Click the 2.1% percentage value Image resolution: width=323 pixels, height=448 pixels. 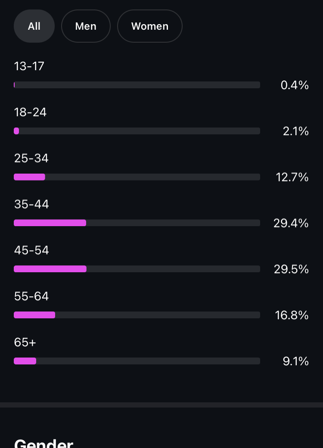click(296, 131)
